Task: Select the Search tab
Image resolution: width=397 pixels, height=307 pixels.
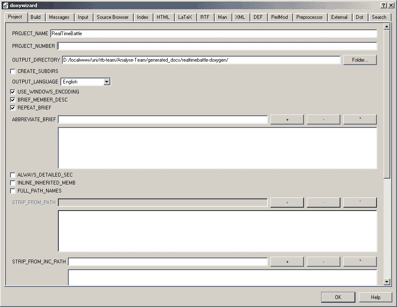Action: point(379,17)
